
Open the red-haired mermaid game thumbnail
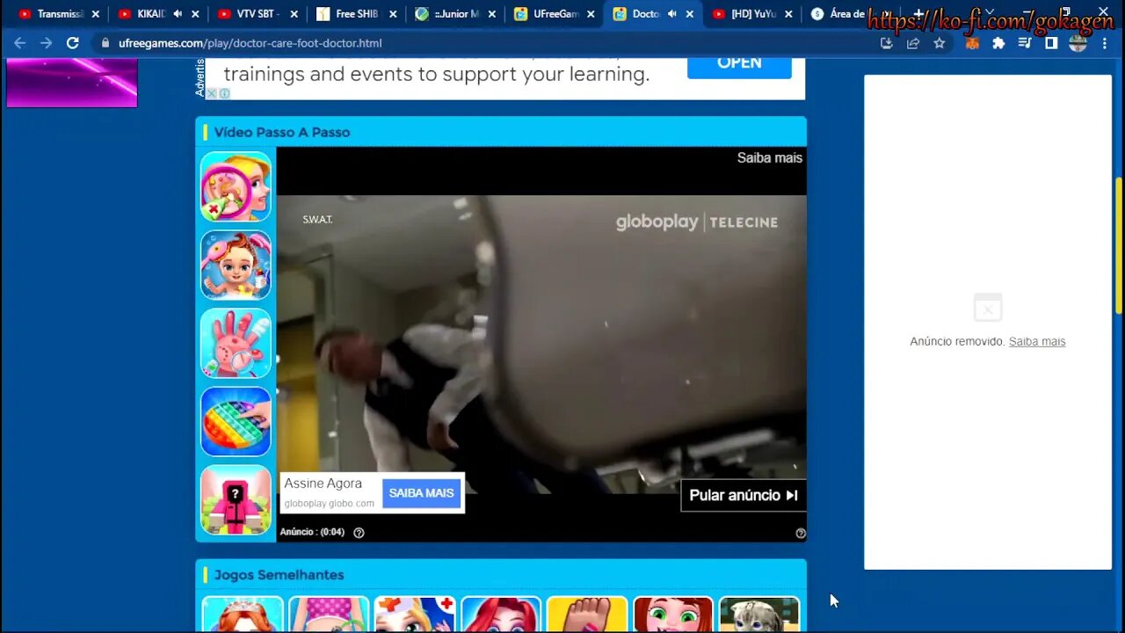tap(501, 614)
